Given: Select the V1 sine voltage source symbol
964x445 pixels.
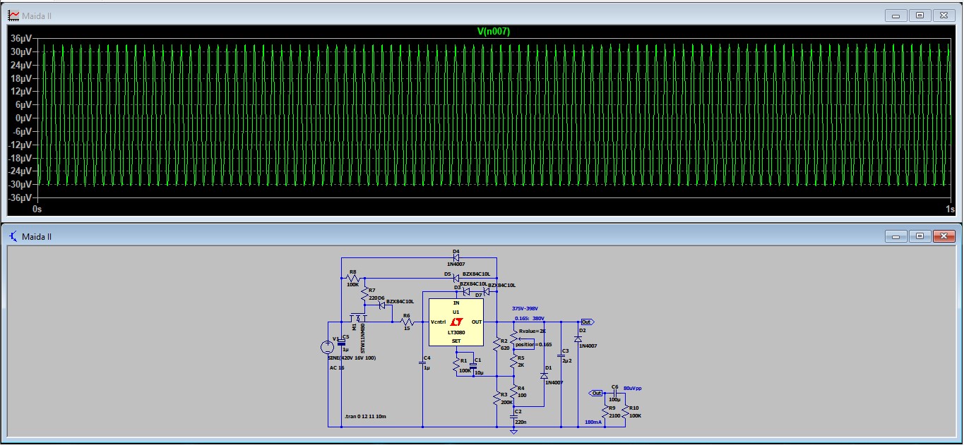Looking at the screenshot, I should [x=328, y=346].
